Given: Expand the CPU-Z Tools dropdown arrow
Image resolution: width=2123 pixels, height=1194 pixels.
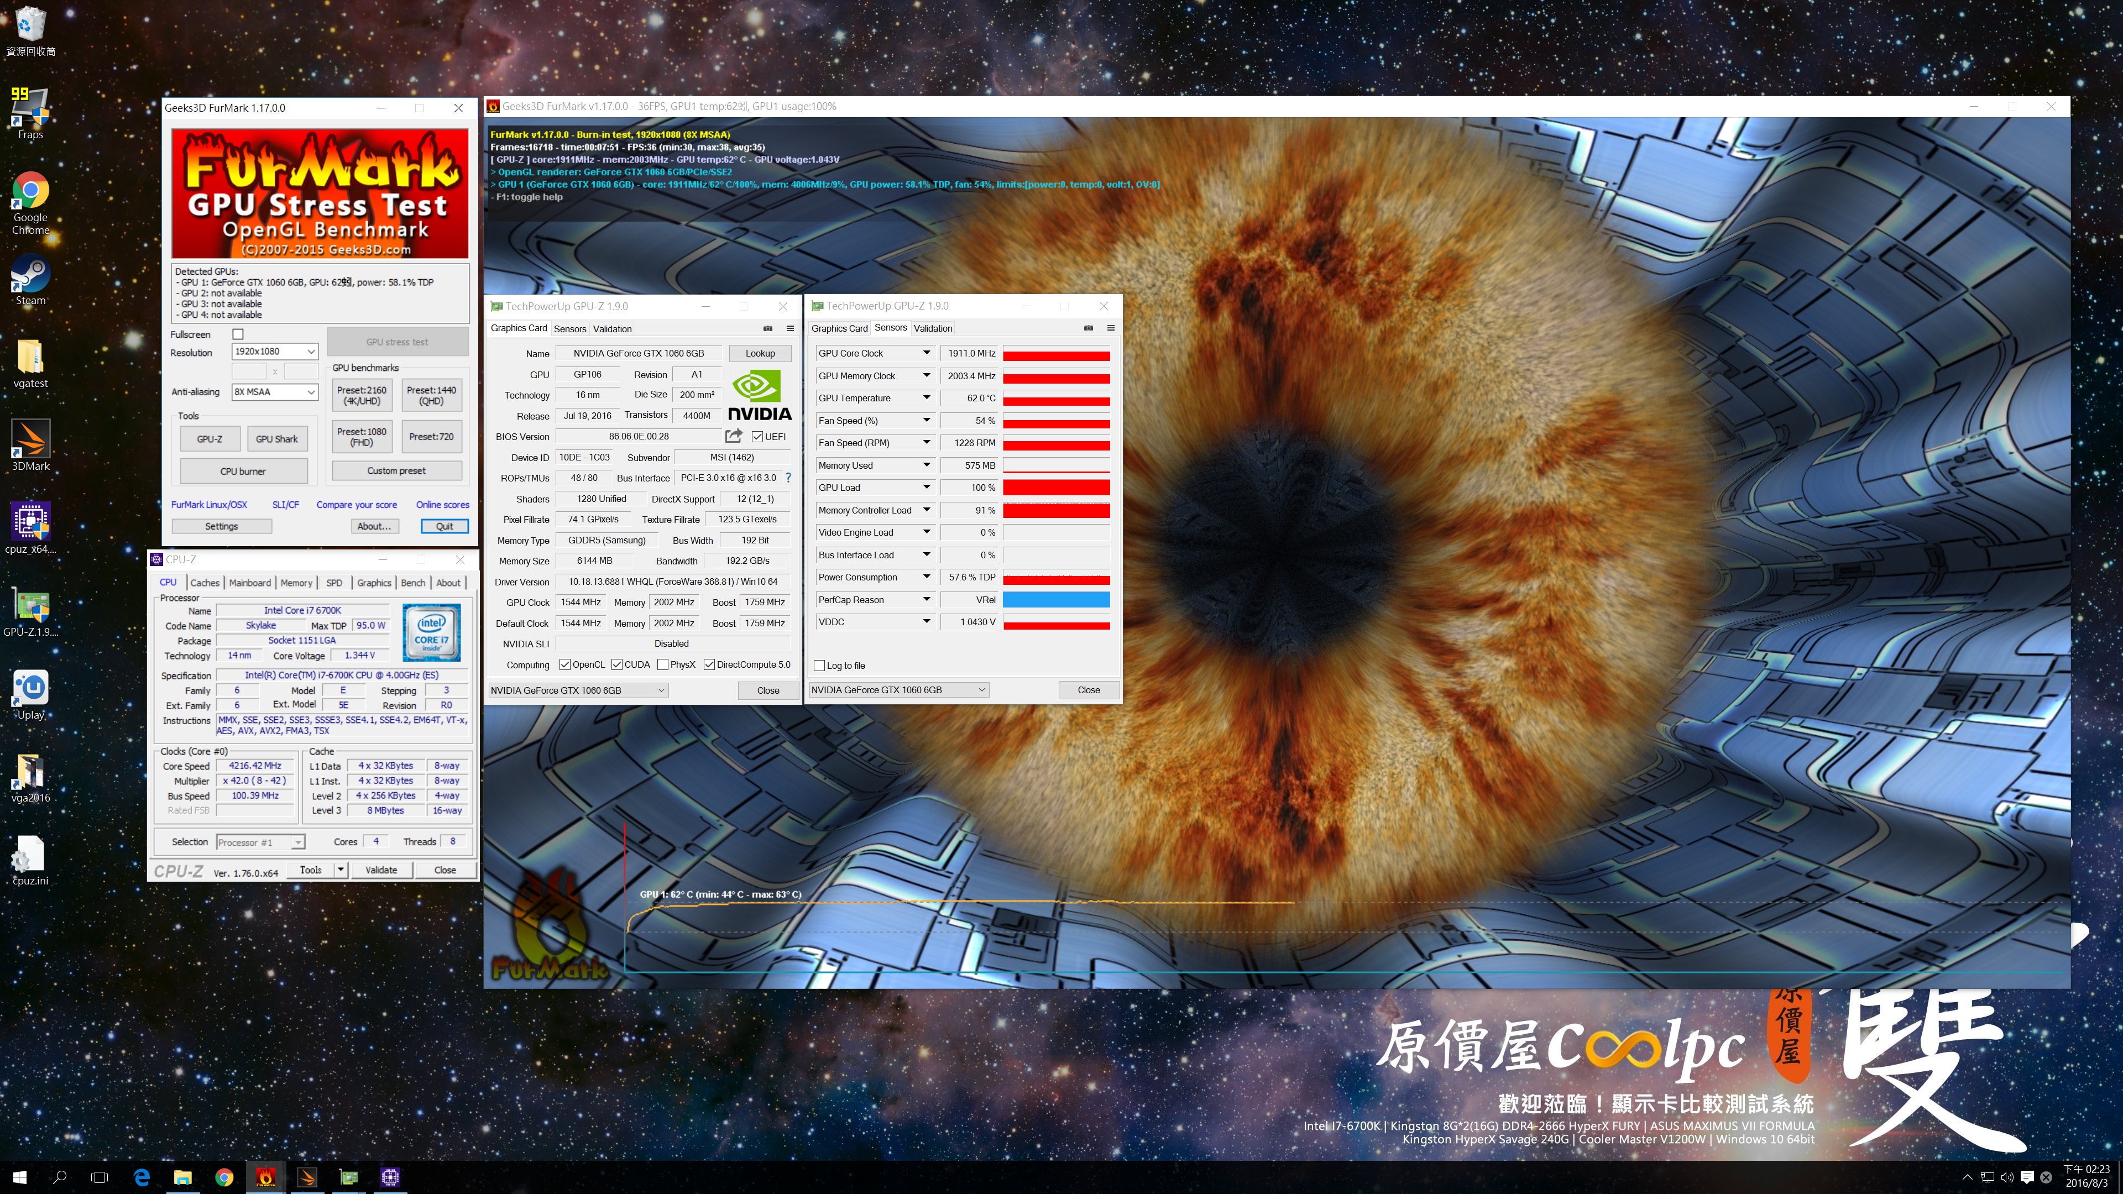Looking at the screenshot, I should coord(341,870).
